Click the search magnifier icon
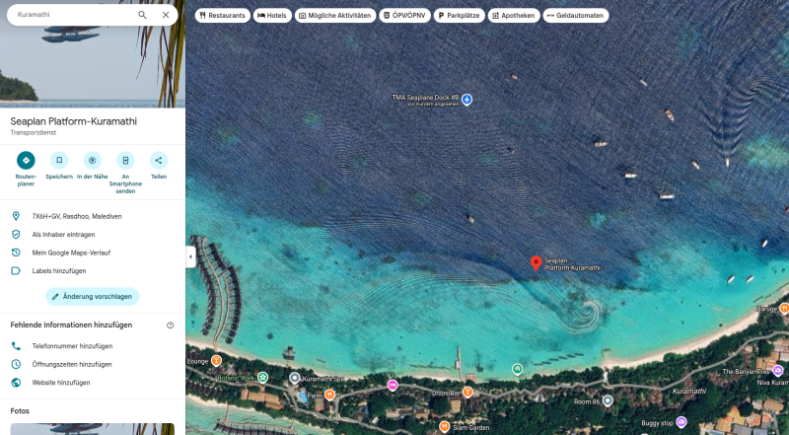 pos(142,15)
